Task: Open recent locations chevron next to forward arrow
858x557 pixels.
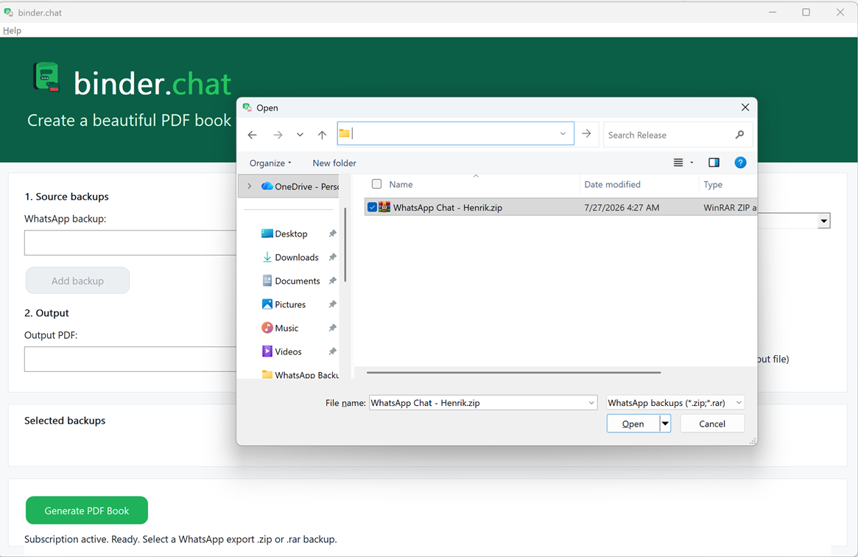Action: point(300,135)
